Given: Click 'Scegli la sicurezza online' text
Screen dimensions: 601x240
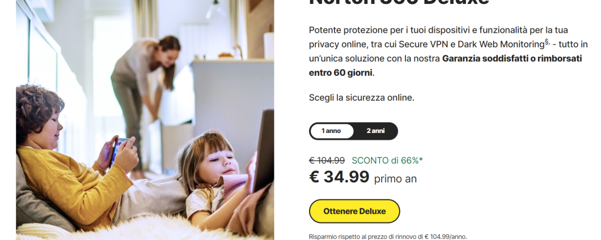Looking at the screenshot, I should click(362, 97).
